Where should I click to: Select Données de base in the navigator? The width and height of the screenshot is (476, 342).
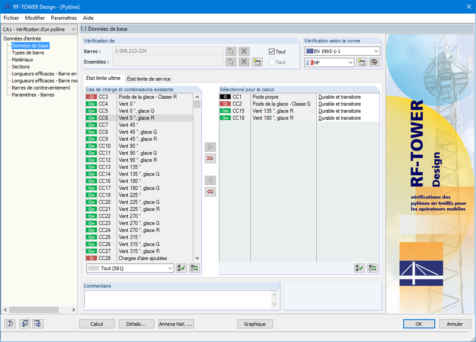pos(30,45)
